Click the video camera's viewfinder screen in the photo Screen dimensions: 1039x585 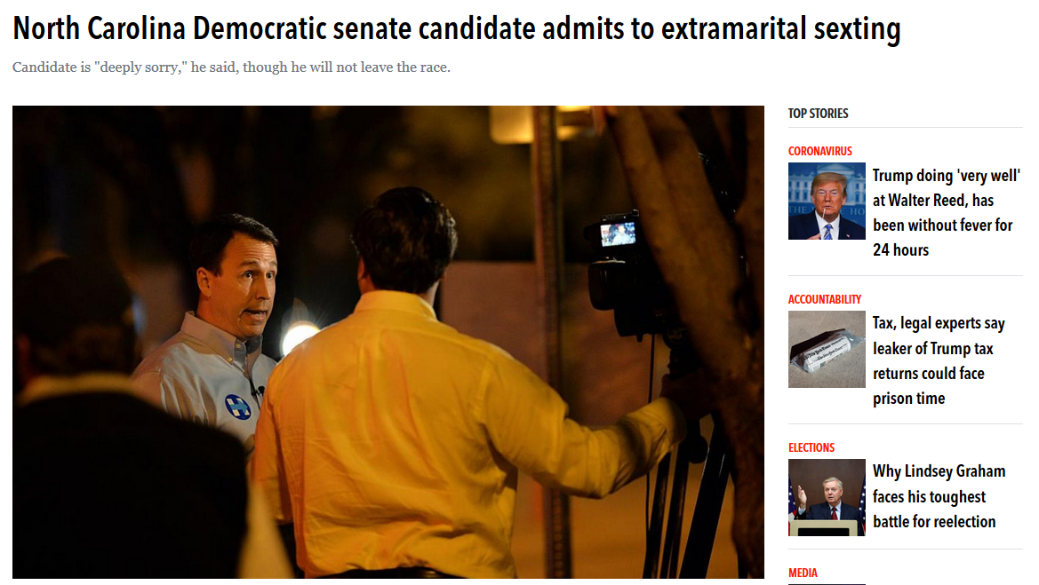click(618, 234)
